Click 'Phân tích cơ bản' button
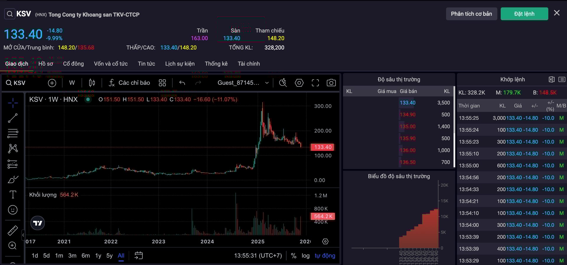 click(x=471, y=14)
